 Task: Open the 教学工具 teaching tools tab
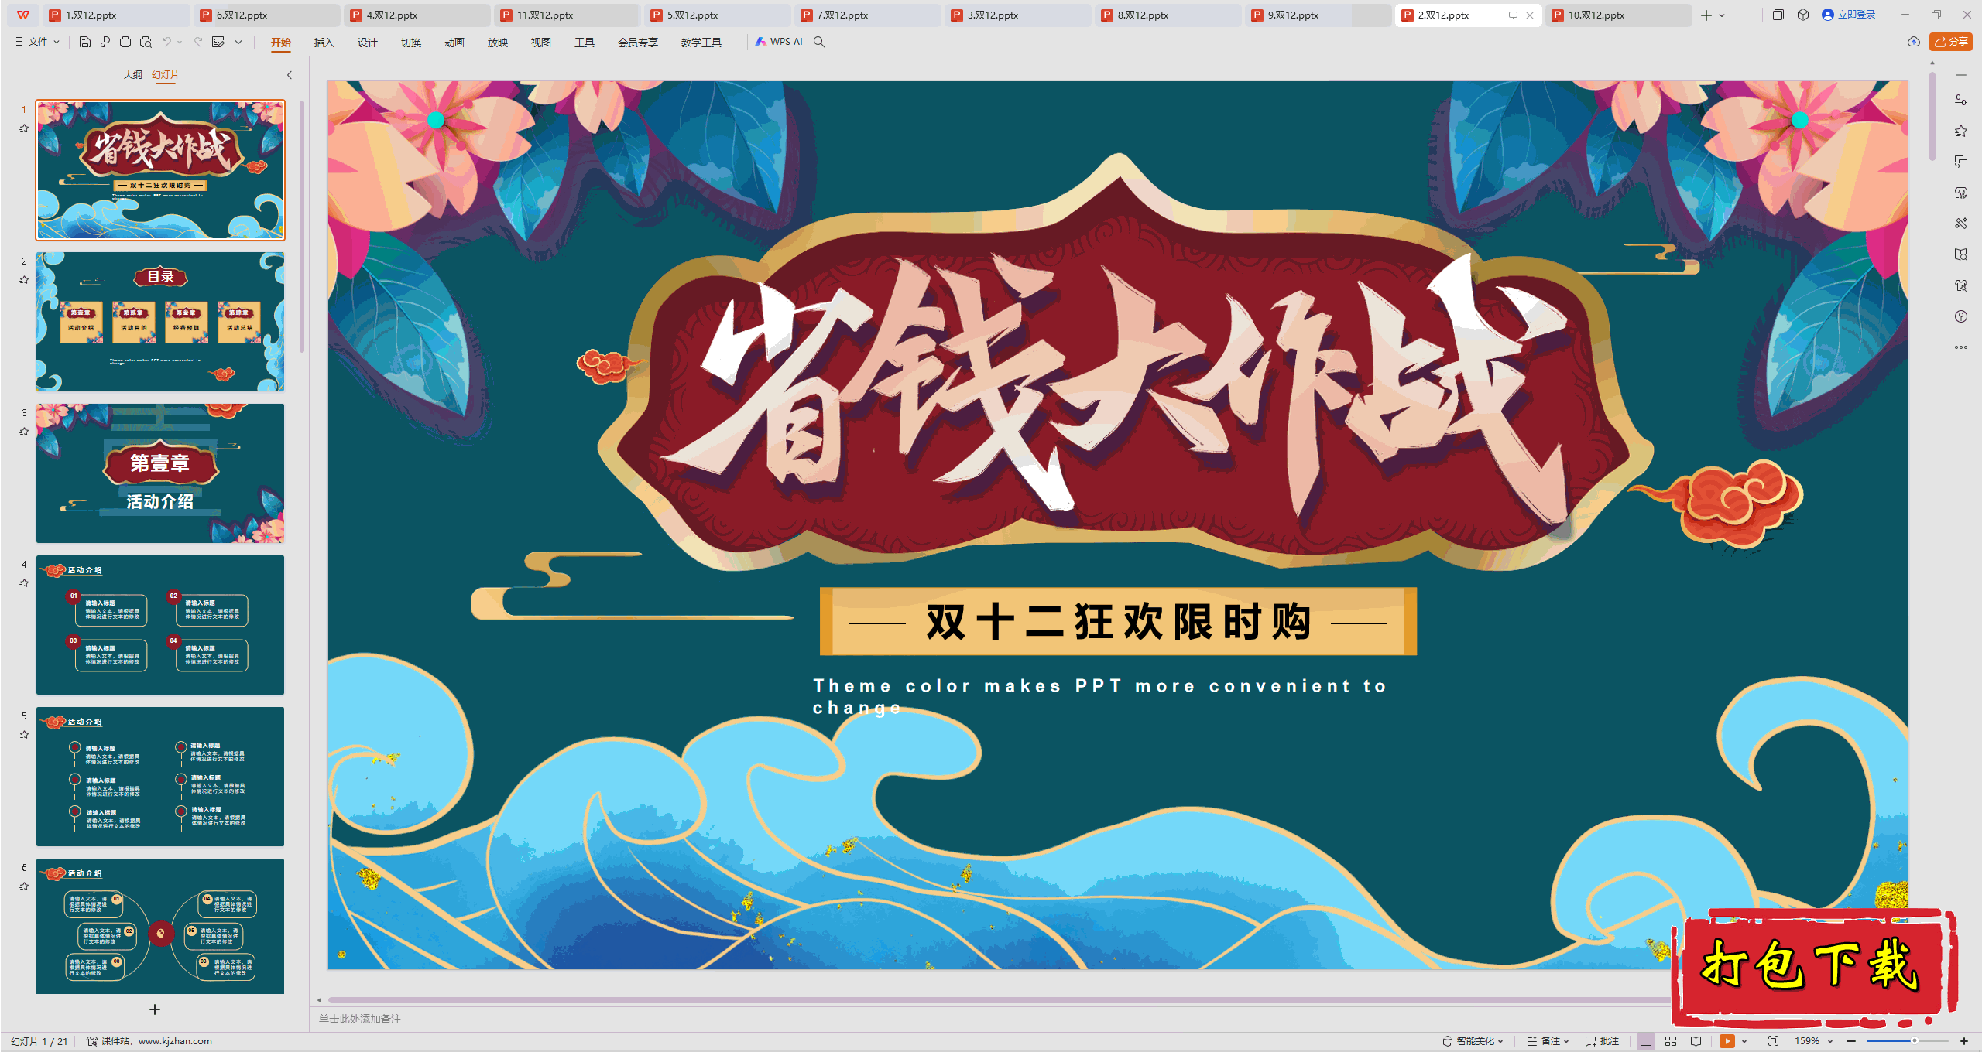pos(701,43)
